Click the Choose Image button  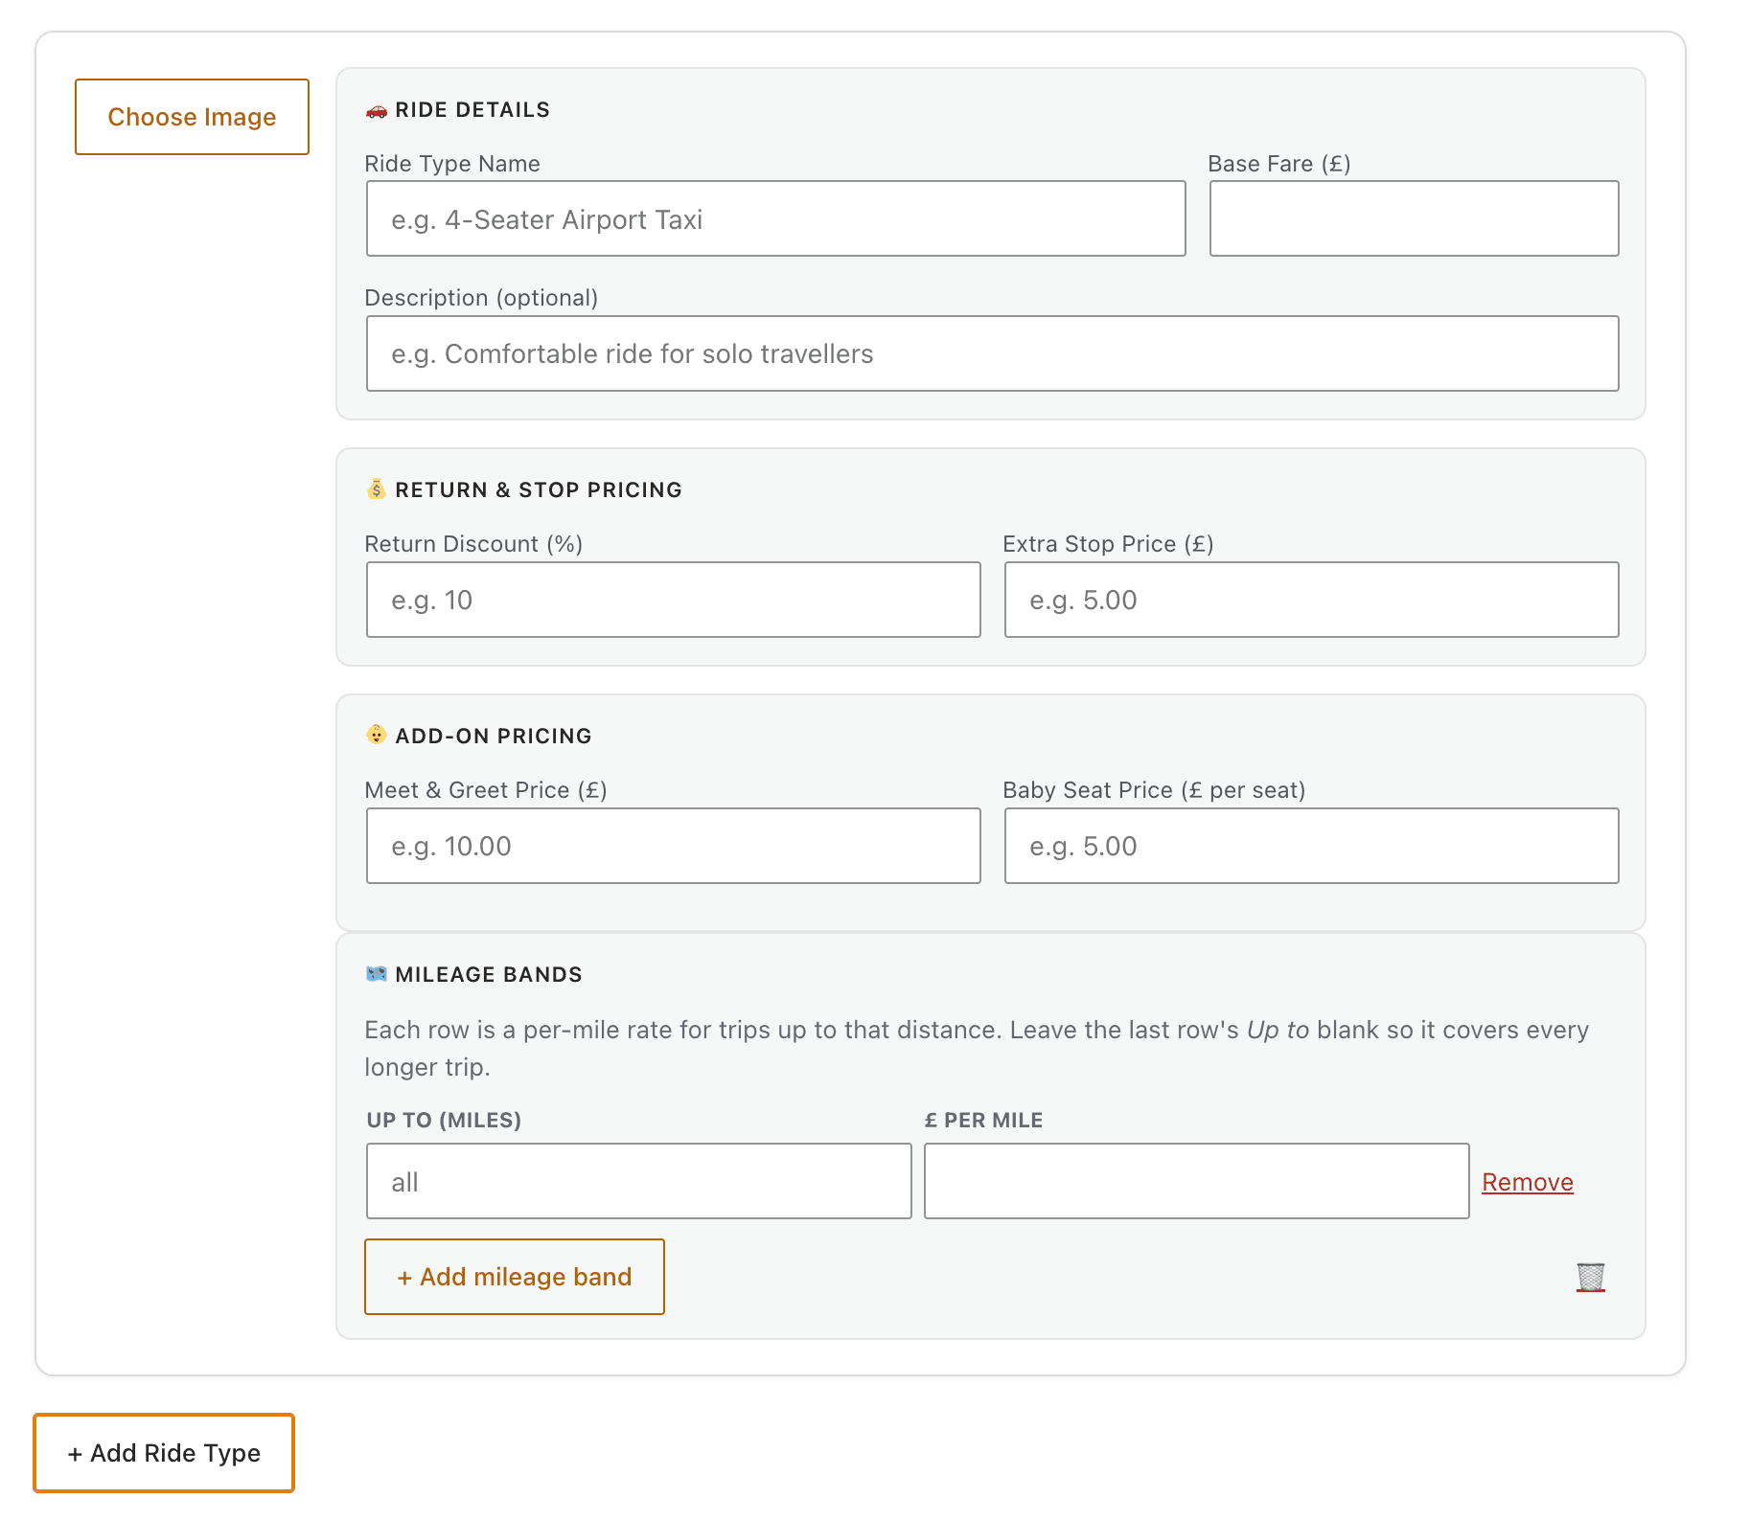pos(192,117)
